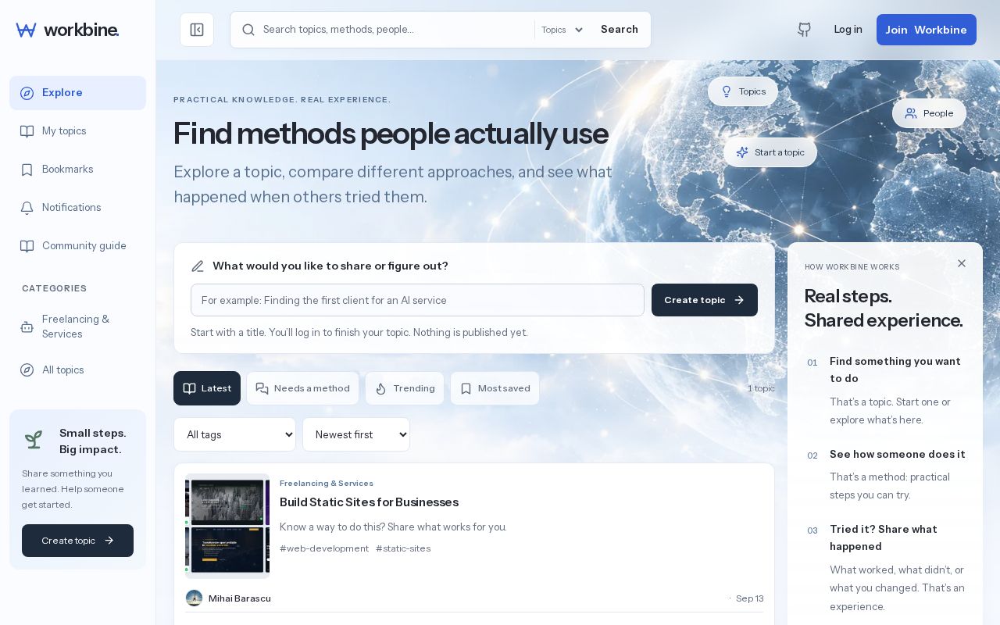Click the sprout icon in sidebar card
The image size is (1000, 625).
pyautogui.click(x=33, y=440)
